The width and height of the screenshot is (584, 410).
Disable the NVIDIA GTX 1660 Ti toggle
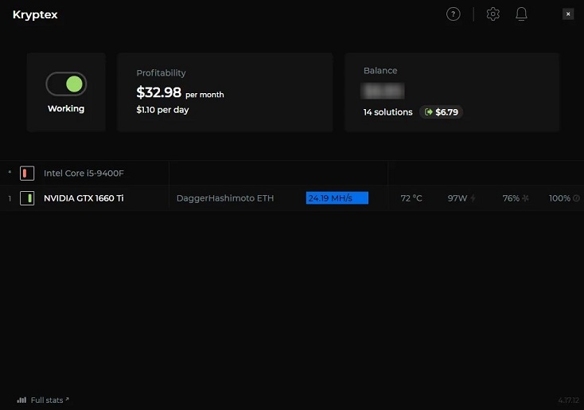point(27,198)
